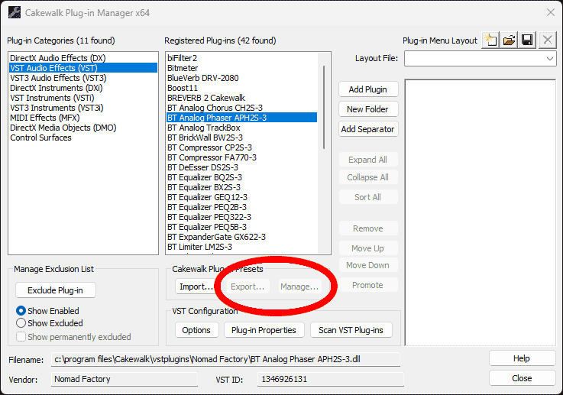Select the Show Excluded radio button

click(21, 323)
